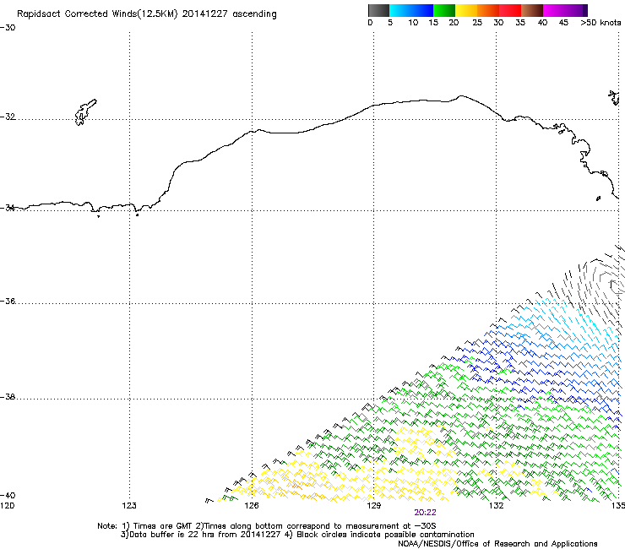Screen dimensions: 625x549
Task: Click the 129 longitude axis label
Action: [x=373, y=506]
